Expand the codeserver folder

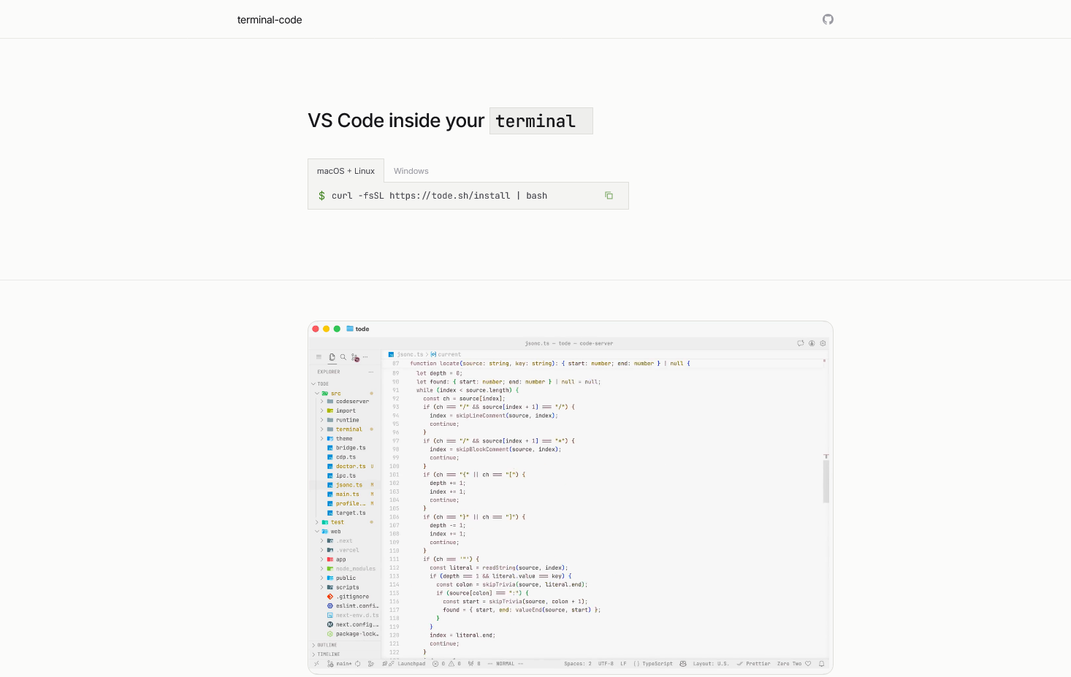[x=321, y=402]
